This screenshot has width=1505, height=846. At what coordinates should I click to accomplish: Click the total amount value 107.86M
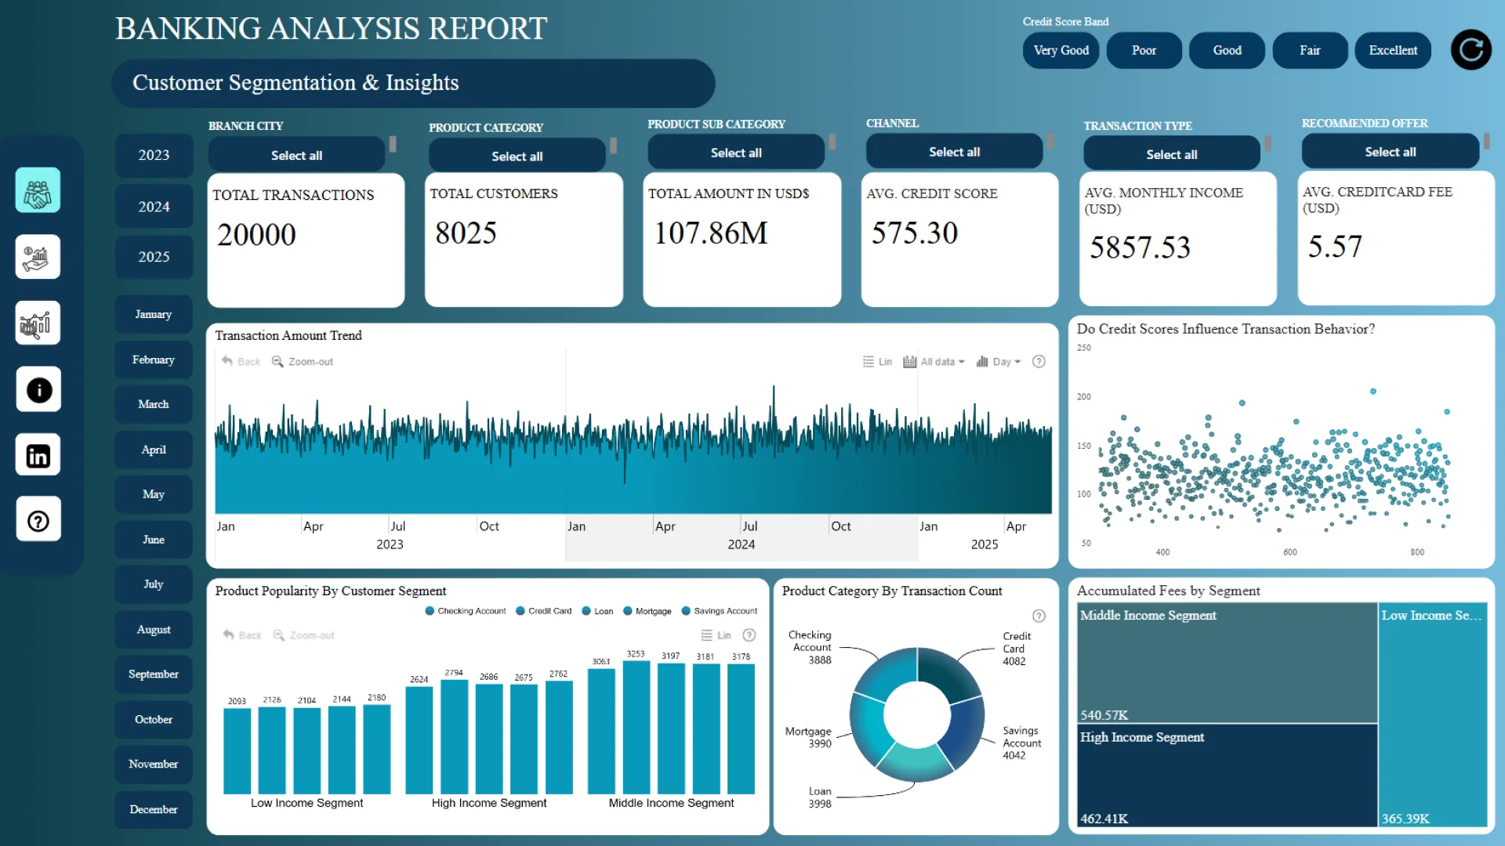(711, 233)
